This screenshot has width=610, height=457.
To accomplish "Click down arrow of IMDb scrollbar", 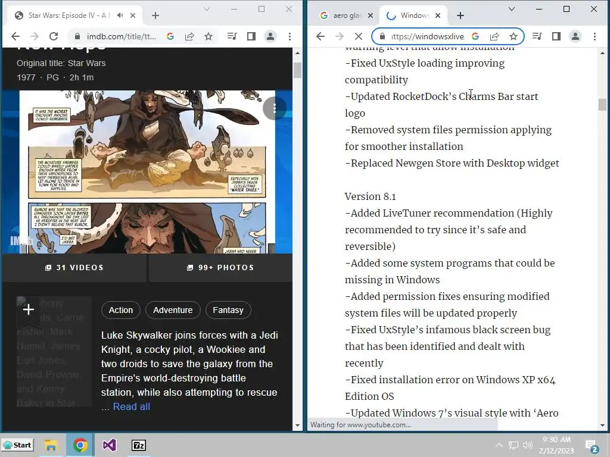I will (x=298, y=425).
